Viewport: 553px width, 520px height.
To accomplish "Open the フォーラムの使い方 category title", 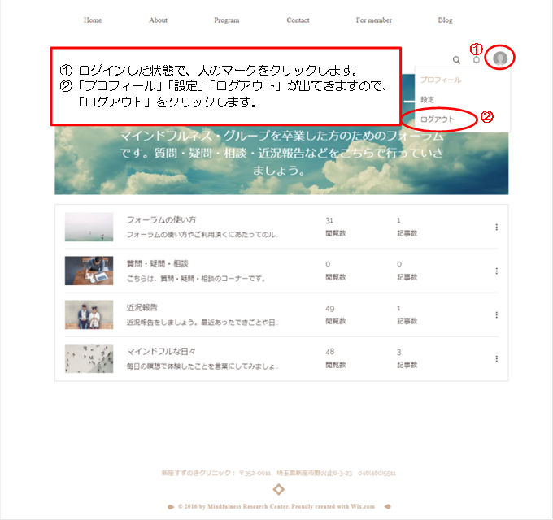I will pos(161,220).
